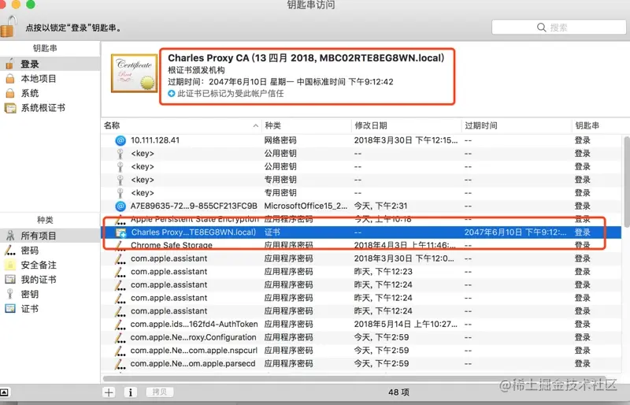Select the com.apple.Ne...om.apple.parsecd entry
630x405 pixels.
[x=193, y=363]
